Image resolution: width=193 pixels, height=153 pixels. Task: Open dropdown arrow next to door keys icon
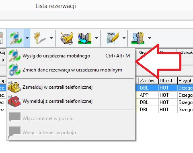click(x=150, y=38)
